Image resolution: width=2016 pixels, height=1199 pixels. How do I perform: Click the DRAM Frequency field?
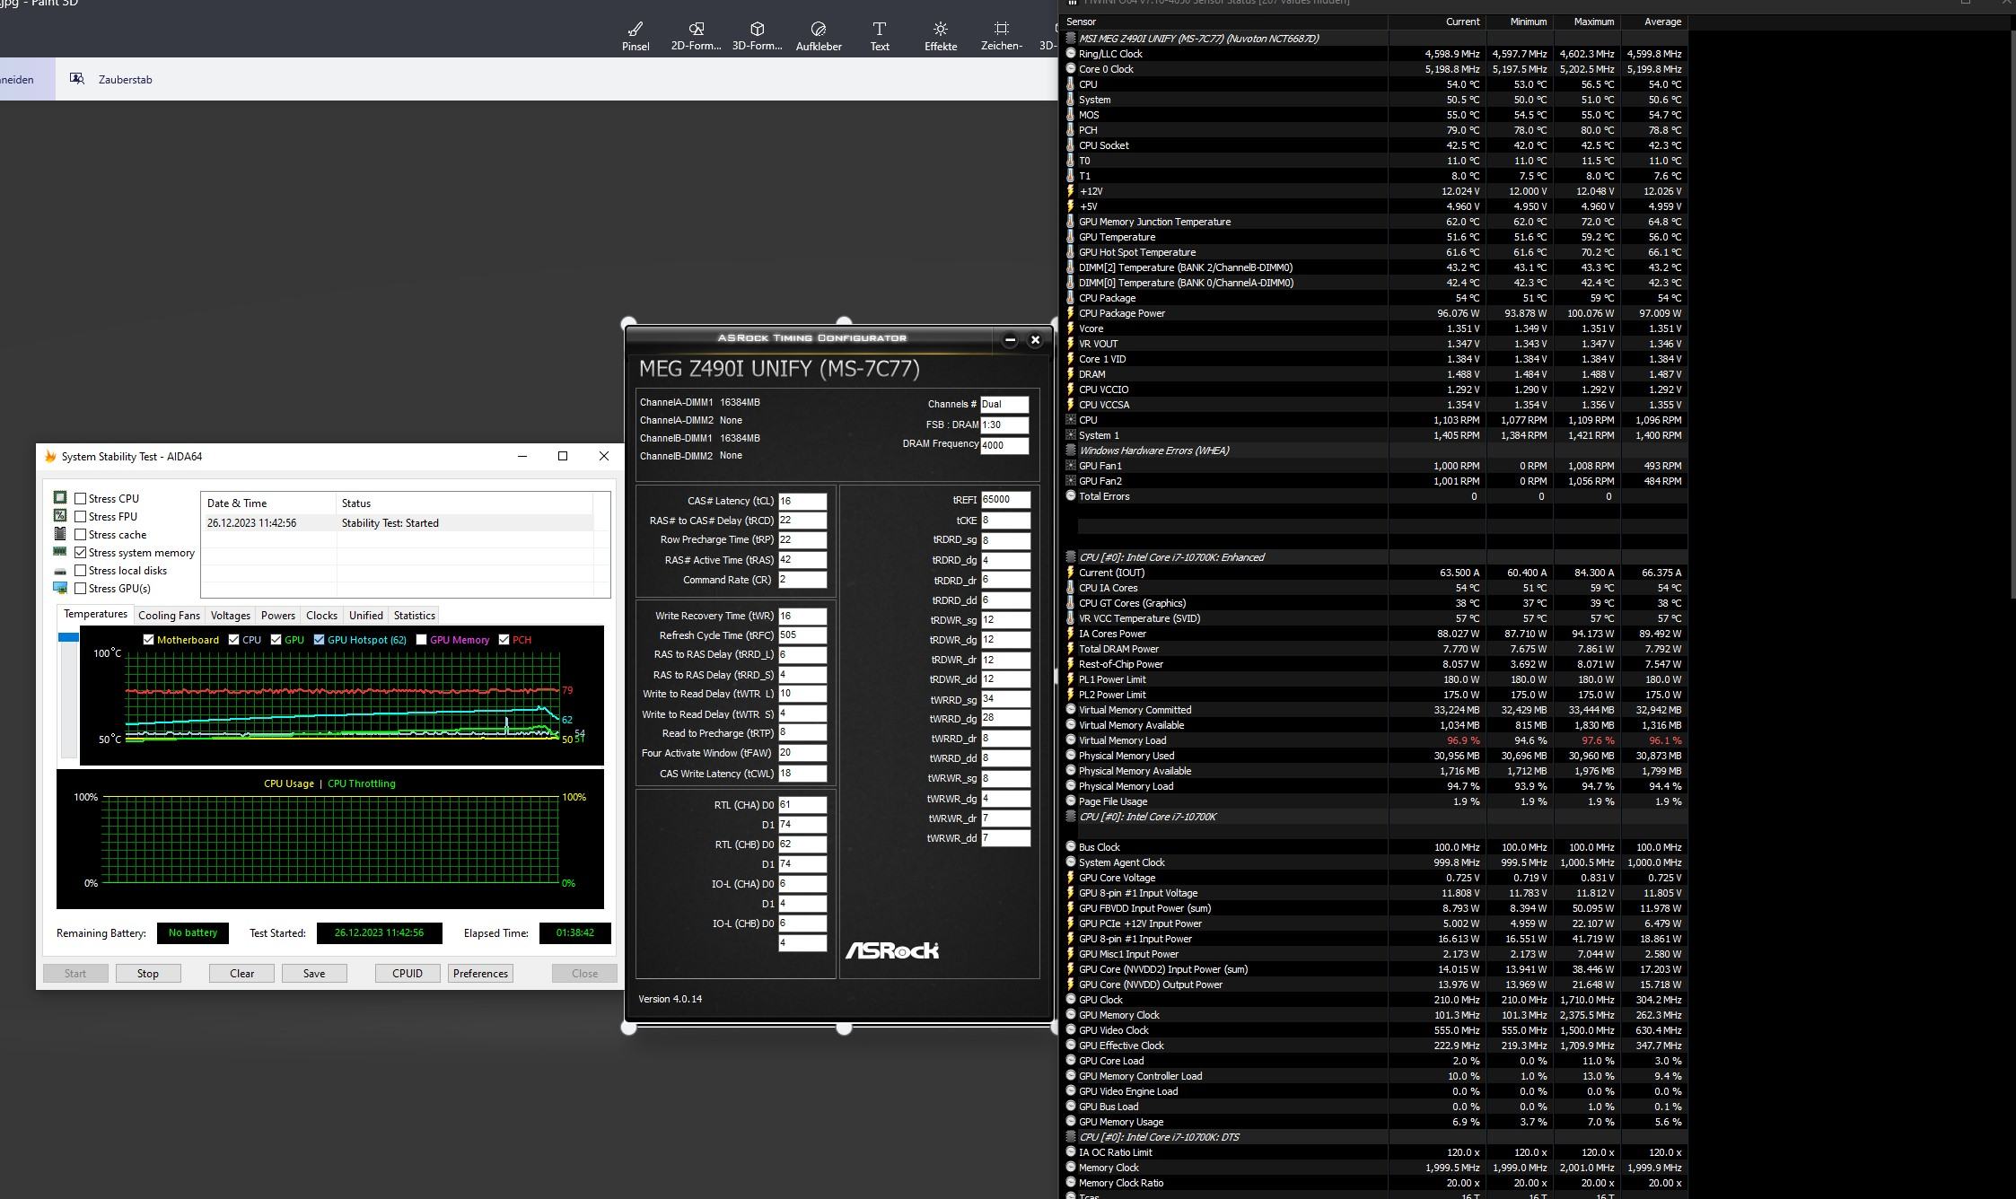point(1004,445)
